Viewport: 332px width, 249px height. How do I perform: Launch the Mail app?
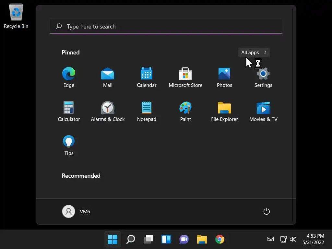pos(108,77)
